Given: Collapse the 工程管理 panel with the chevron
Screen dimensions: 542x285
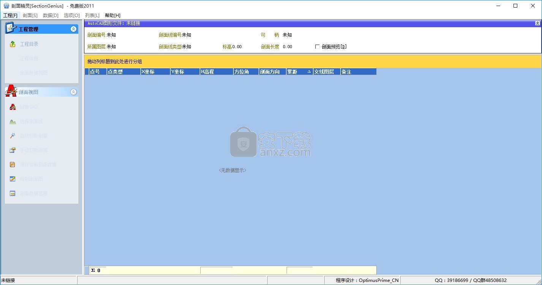Looking at the screenshot, I should pyautogui.click(x=74, y=29).
